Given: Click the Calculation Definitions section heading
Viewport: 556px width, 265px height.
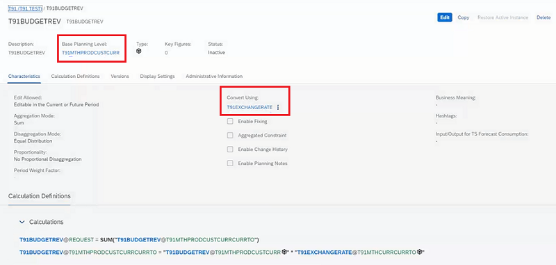Looking at the screenshot, I should [x=40, y=196].
